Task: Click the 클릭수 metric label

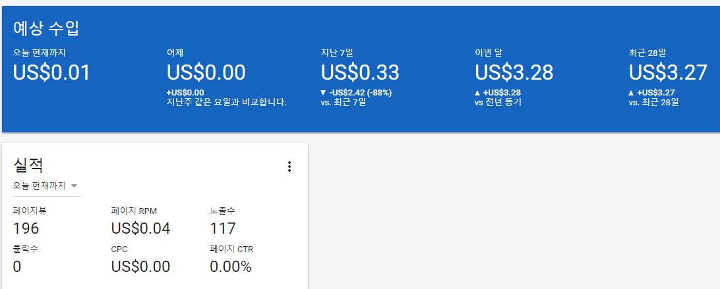Action: 25,249
